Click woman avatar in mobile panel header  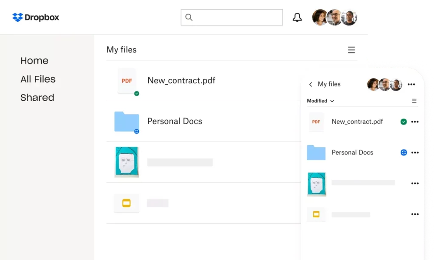[373, 84]
